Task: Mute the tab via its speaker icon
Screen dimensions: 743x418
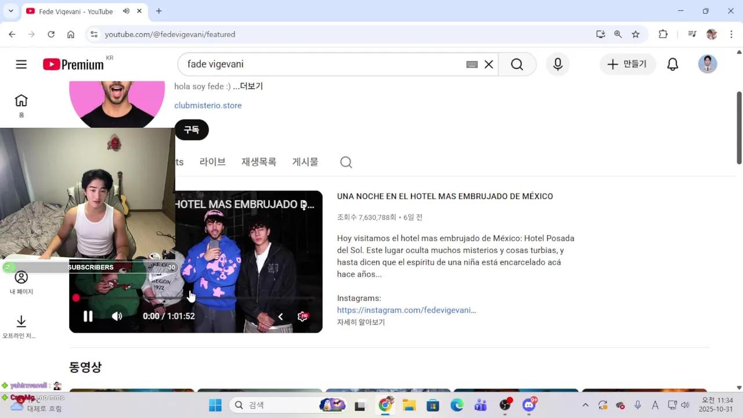Action: [126, 11]
